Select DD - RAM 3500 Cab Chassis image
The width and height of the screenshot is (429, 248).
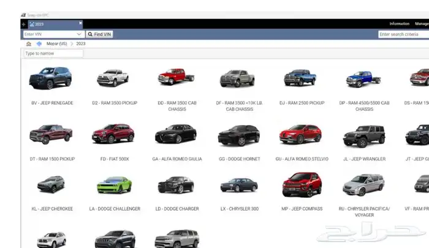tap(177, 77)
